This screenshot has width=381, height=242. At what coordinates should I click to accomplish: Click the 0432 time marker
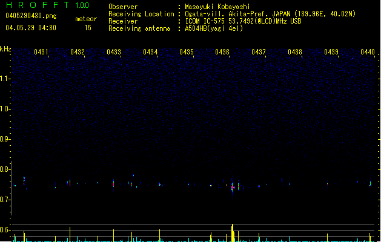(78, 52)
